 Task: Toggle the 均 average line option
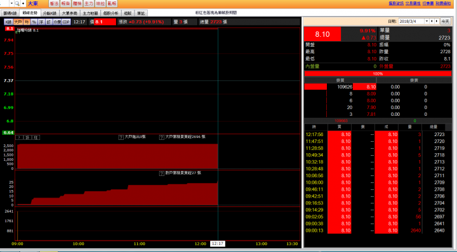point(27,22)
